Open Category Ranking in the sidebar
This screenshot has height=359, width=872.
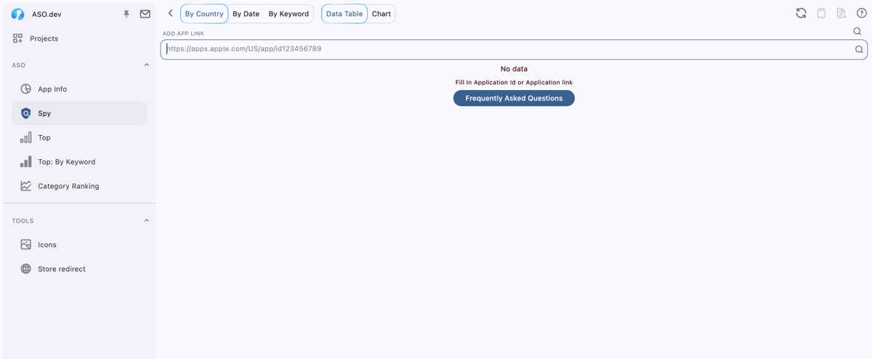click(68, 186)
